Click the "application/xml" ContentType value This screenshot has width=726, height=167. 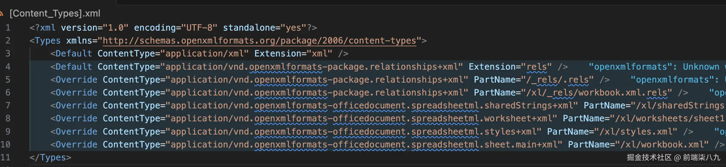coord(204,53)
